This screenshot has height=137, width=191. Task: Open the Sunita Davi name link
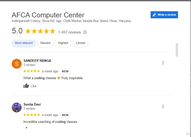[32, 104]
